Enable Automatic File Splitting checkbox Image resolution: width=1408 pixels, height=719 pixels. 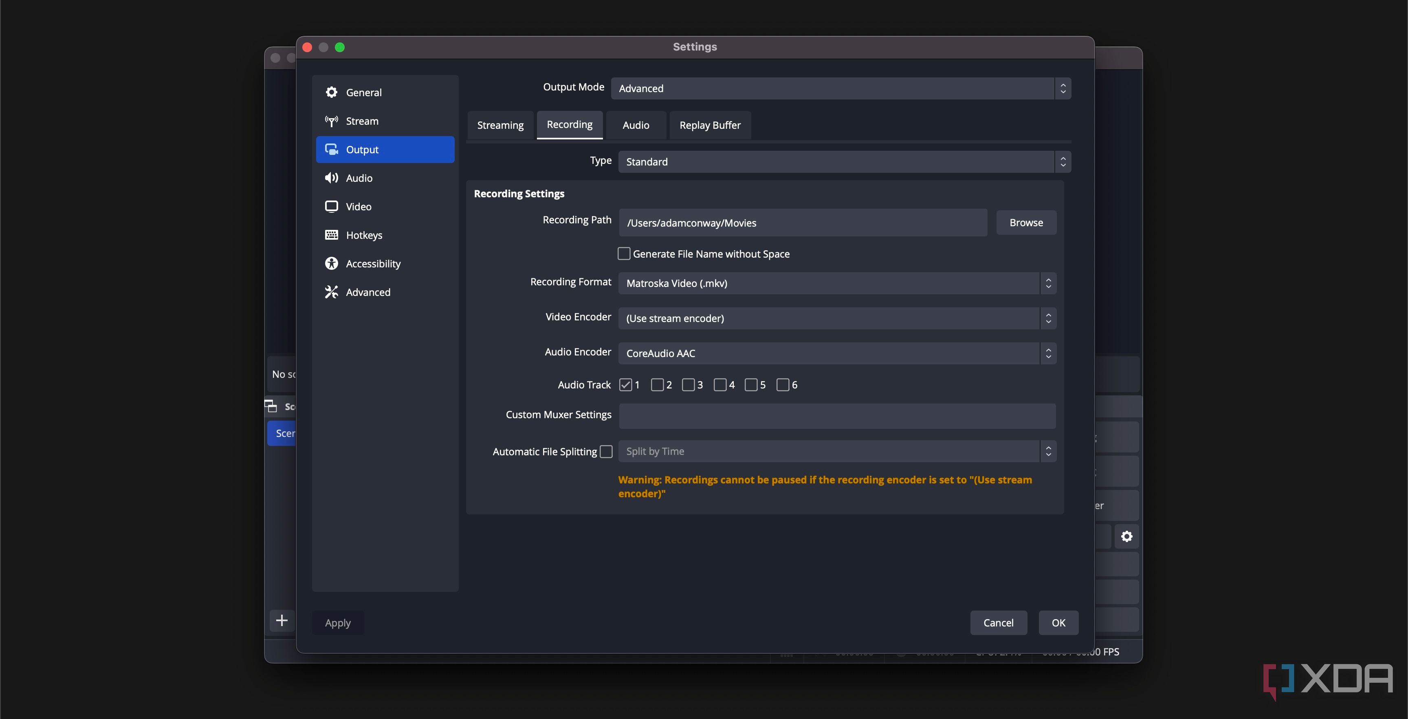pyautogui.click(x=606, y=452)
